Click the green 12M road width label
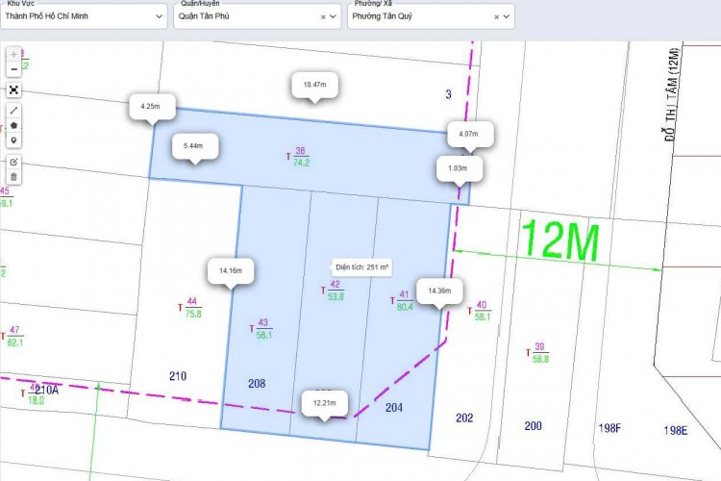This screenshot has width=721, height=481. click(560, 240)
